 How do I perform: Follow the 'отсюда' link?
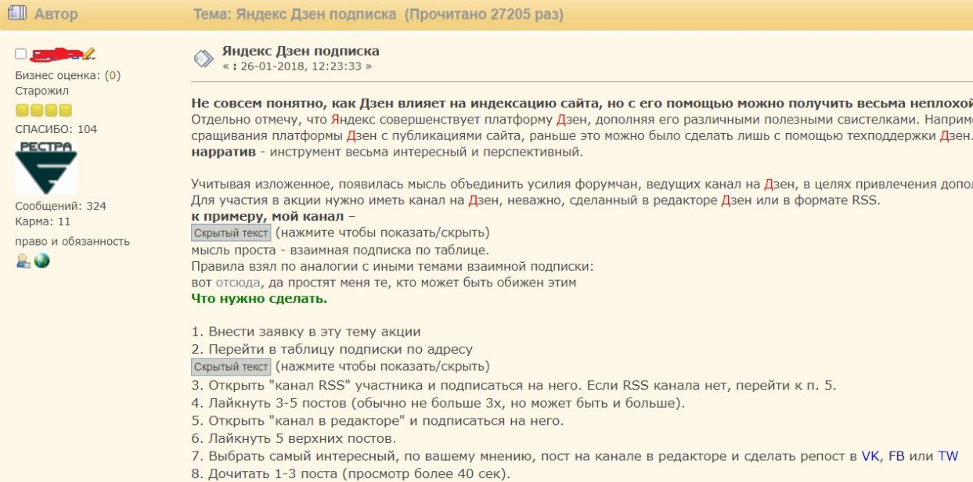238,282
